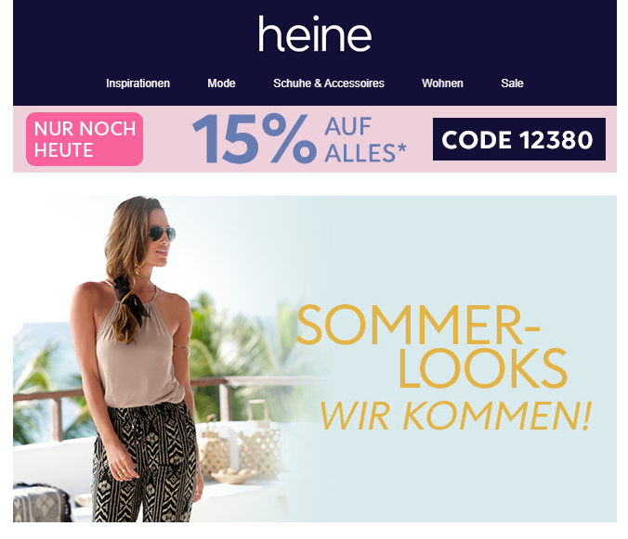Go to Schuhe & Accessoires section

(329, 83)
